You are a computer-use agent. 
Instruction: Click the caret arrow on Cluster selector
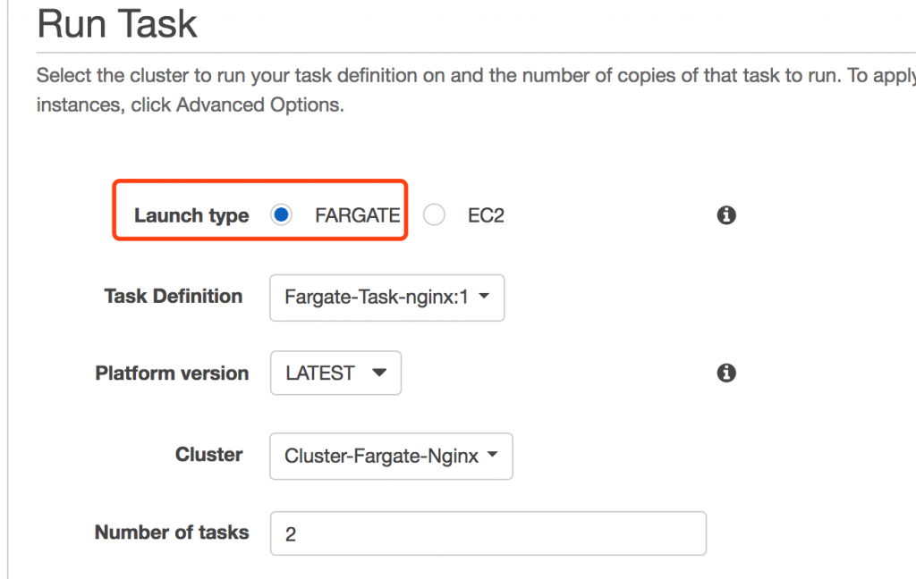click(492, 456)
